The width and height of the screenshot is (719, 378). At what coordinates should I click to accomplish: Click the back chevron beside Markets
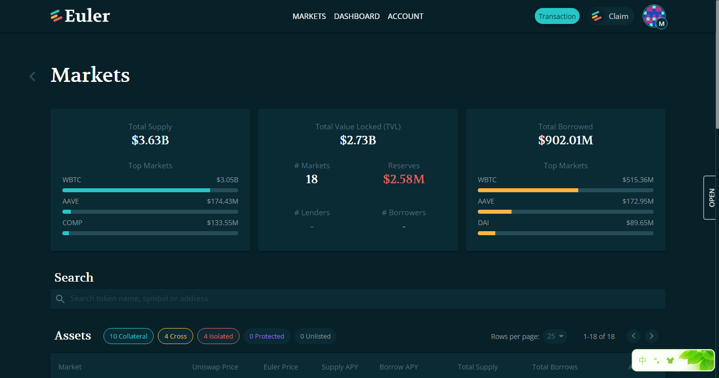[x=32, y=76]
